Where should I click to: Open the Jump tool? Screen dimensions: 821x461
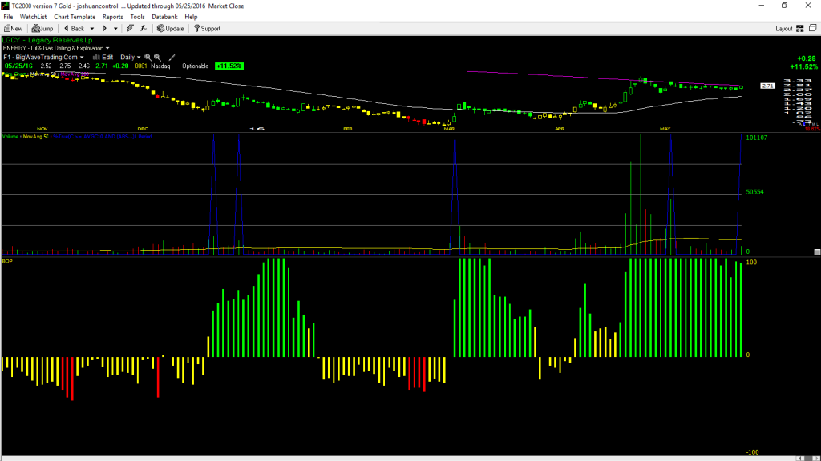(x=42, y=29)
